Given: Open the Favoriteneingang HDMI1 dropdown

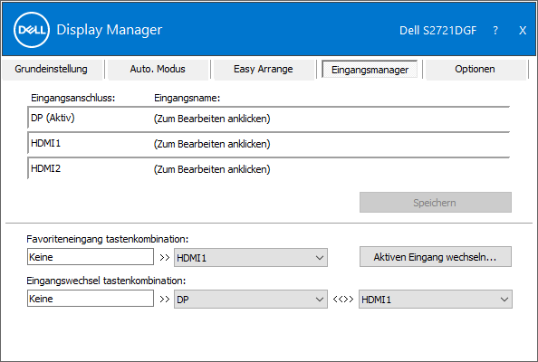Looking at the screenshot, I should (x=251, y=257).
